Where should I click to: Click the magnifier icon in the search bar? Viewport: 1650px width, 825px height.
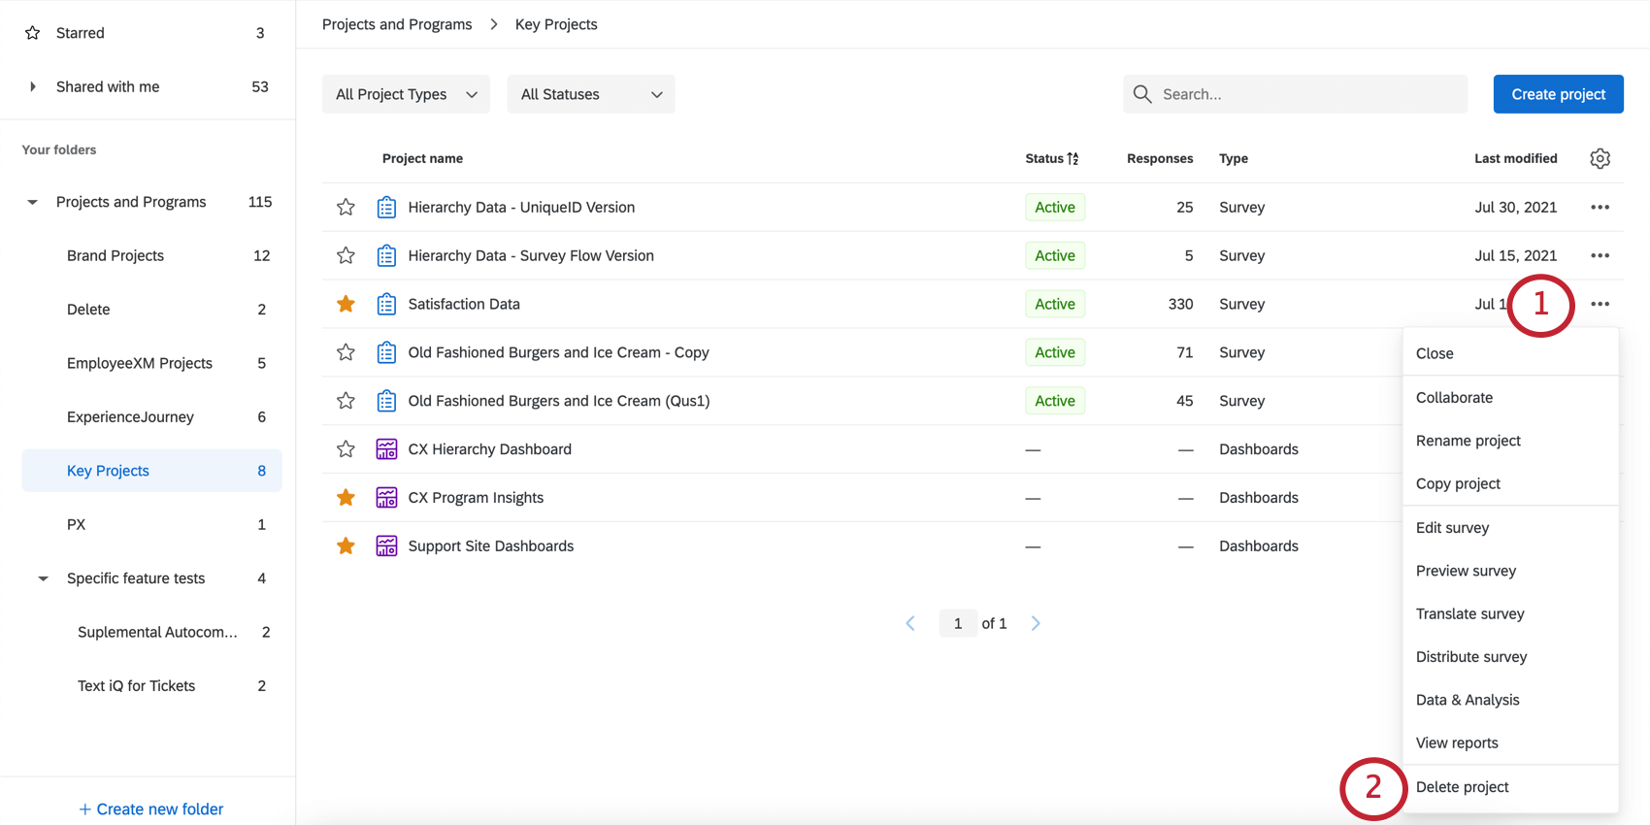click(1142, 94)
